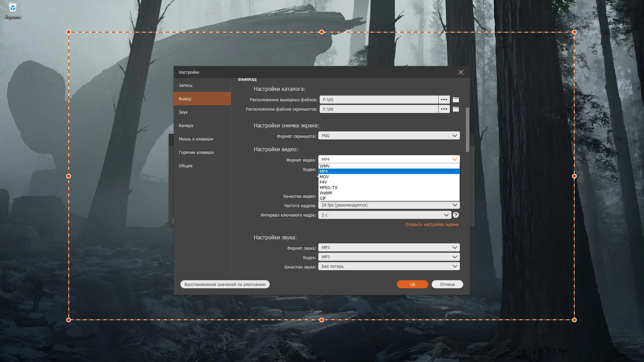Click the output files location field
This screenshot has height=362, width=644.
(378, 100)
